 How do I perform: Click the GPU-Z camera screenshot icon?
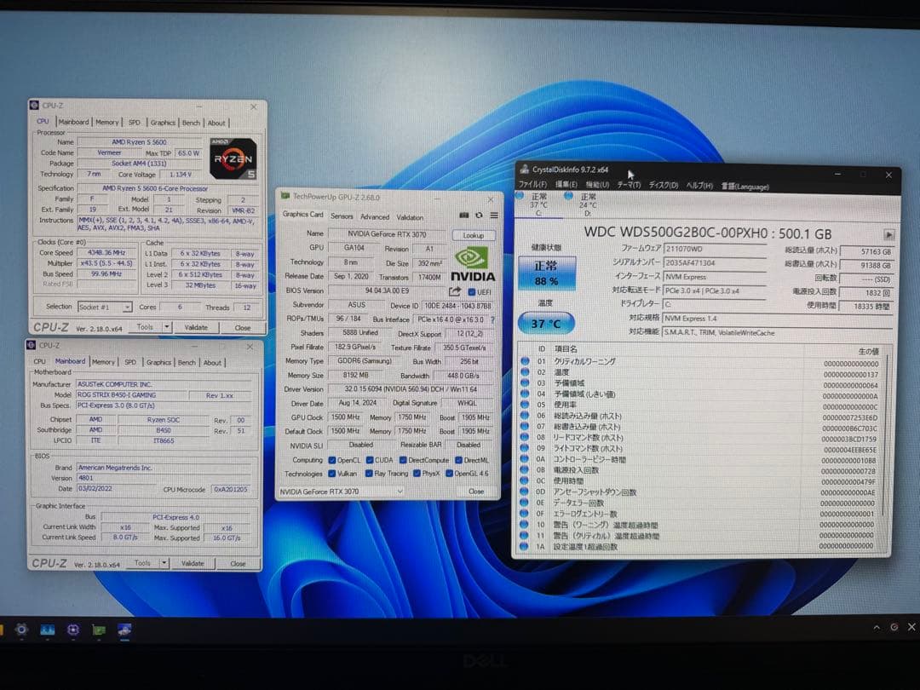[x=465, y=215]
